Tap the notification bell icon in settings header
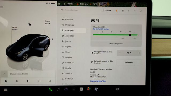The width and height of the screenshot is (171, 96). 129,11
